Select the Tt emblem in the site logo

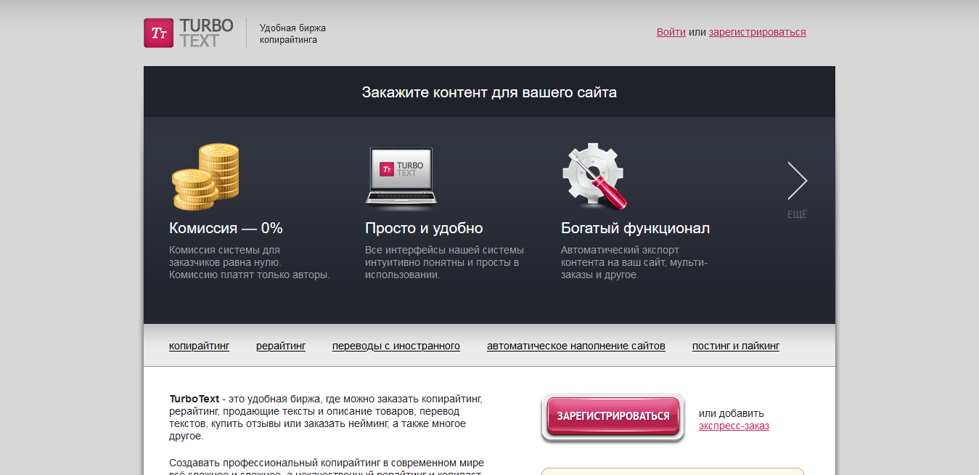point(157,32)
